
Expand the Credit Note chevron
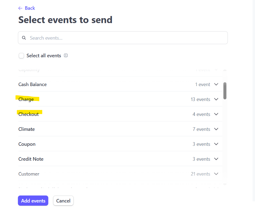click(216, 159)
